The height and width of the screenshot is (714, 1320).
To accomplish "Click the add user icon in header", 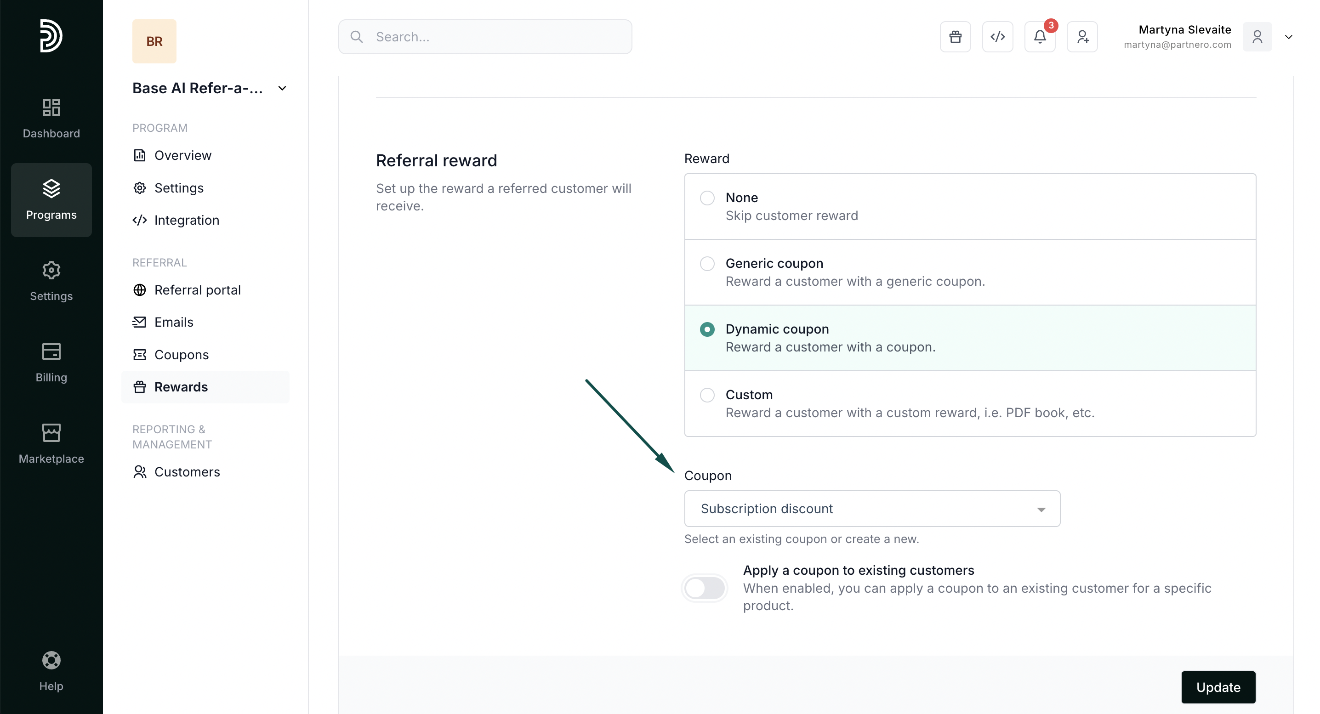I will click(x=1082, y=37).
